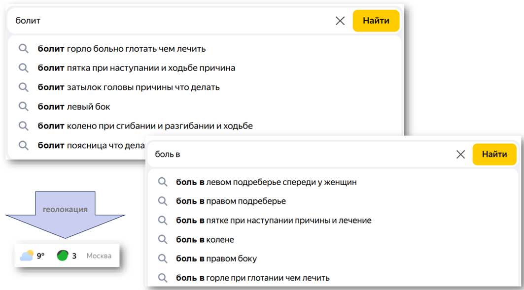The image size is (524, 290).
Task: Click the green traffic indicator icon
Action: coord(62,256)
